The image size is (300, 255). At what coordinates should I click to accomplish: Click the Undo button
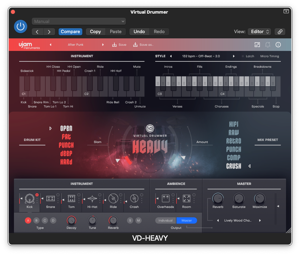point(139,32)
